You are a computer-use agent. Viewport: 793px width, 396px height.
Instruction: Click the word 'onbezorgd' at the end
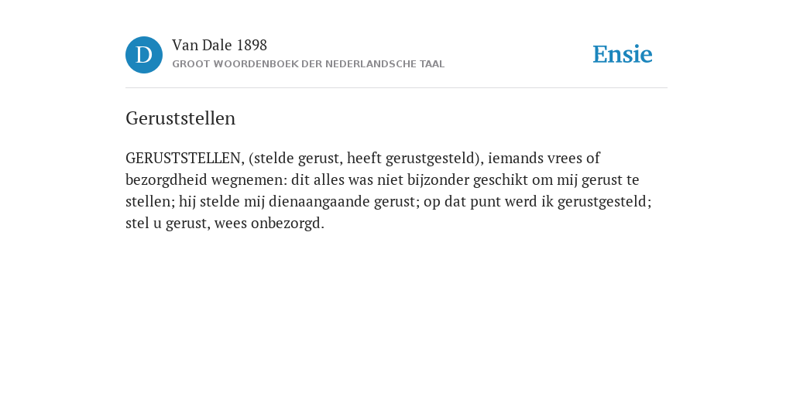tap(286, 224)
